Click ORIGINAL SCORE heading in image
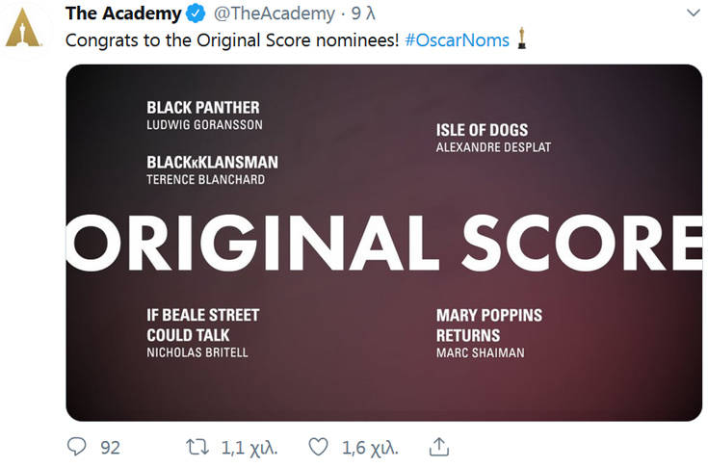Image resolution: width=708 pixels, height=467 pixels. click(x=383, y=243)
